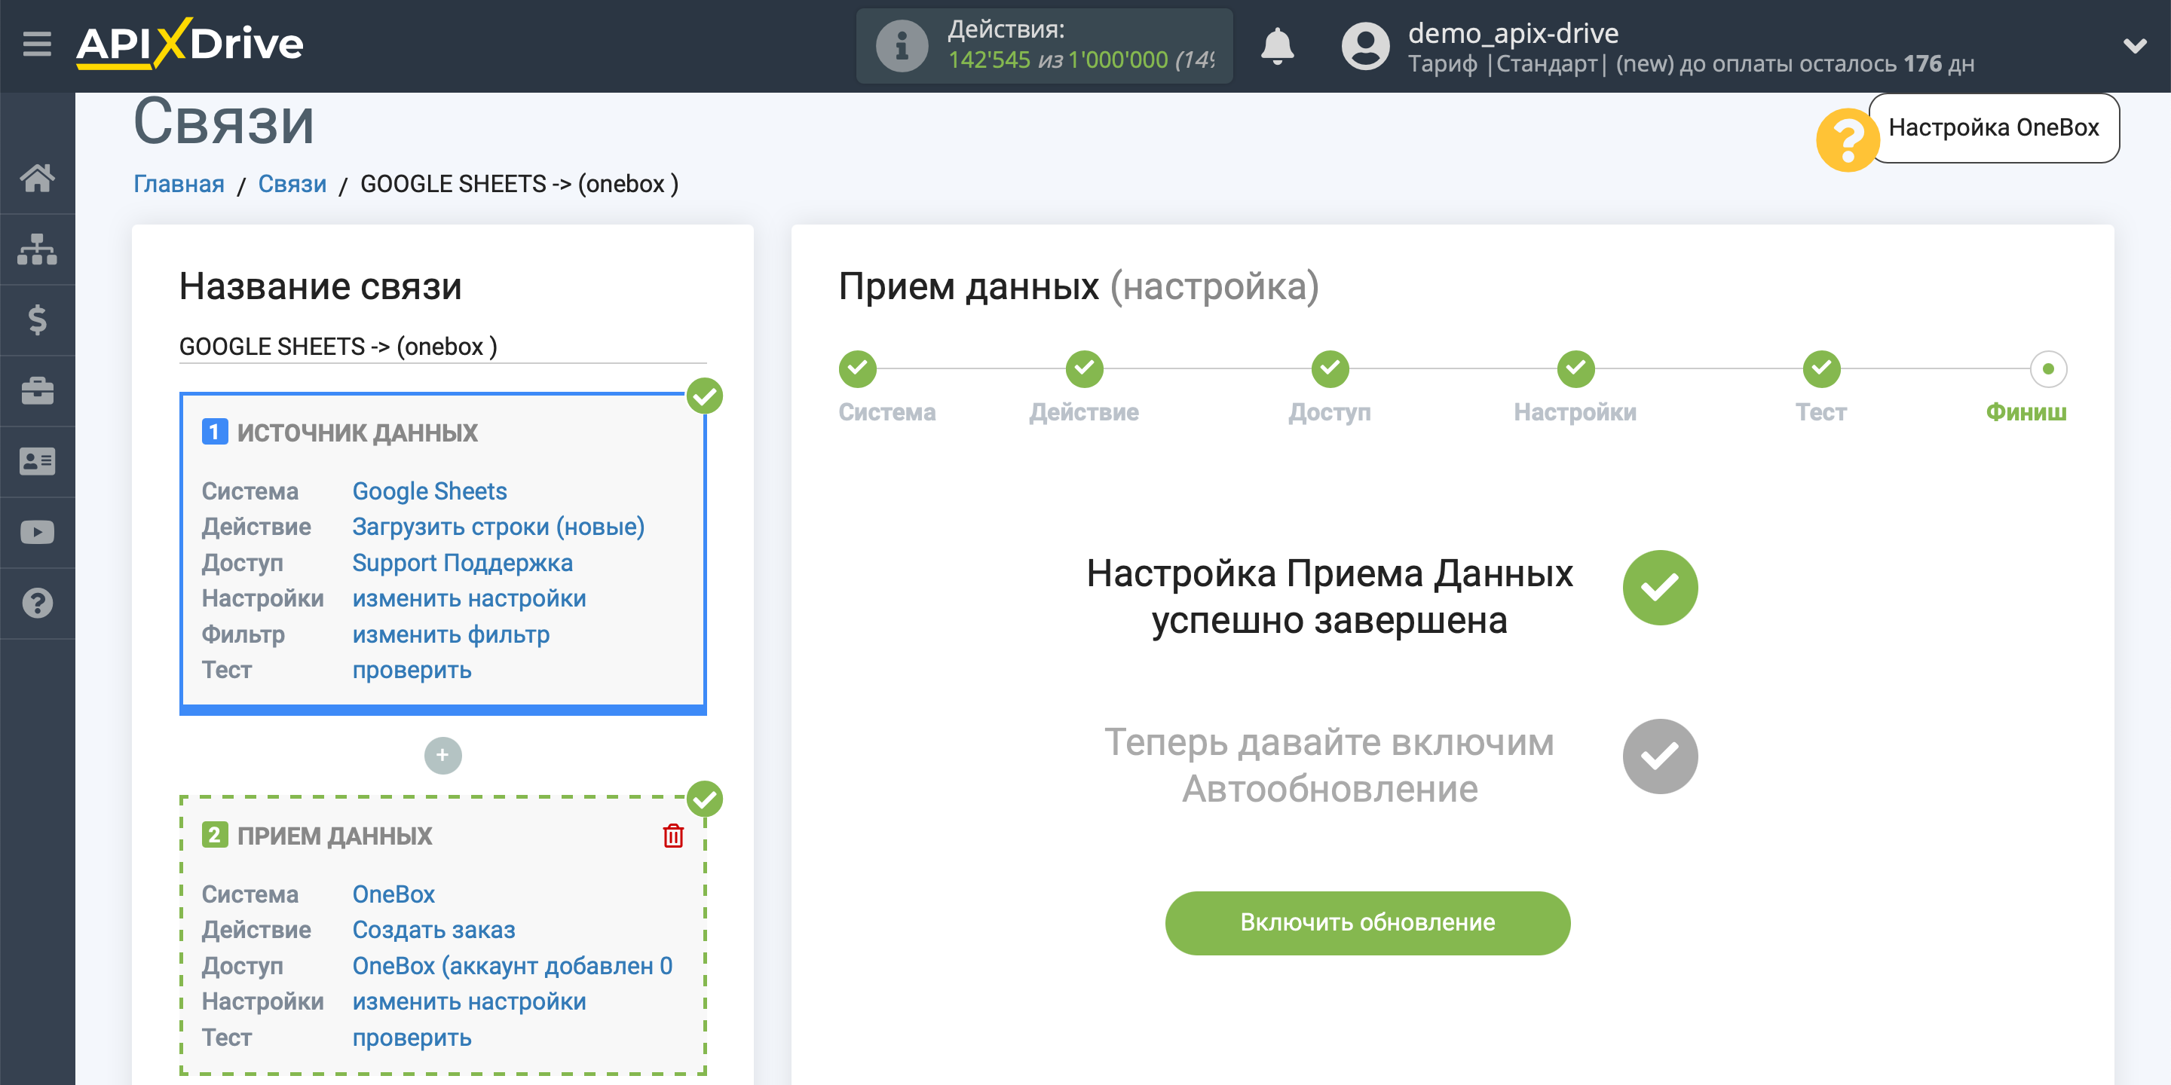This screenshot has height=1085, width=2171.
Task: Select the ИСТОЧНИК ДАННЫХ block header
Action: tap(357, 433)
